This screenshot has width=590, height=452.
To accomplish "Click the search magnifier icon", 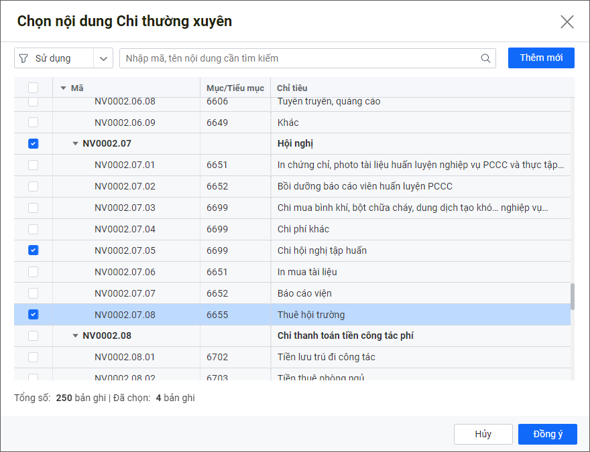I will [485, 58].
